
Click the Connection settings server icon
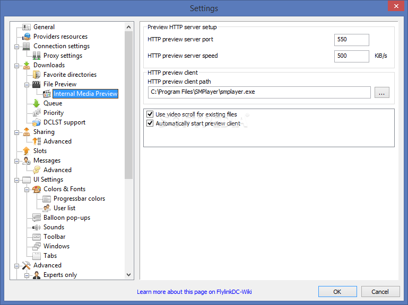click(x=27, y=46)
